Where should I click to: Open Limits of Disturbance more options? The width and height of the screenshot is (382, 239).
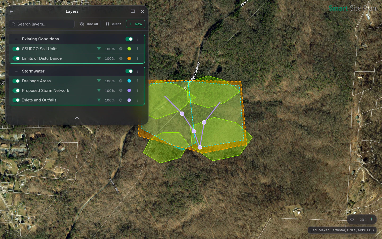(138, 58)
